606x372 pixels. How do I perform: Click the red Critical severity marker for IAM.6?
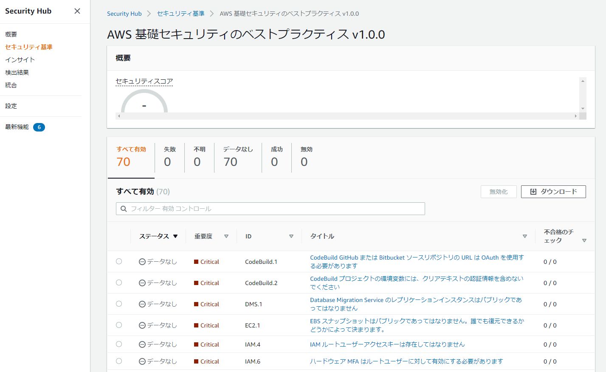[196, 361]
